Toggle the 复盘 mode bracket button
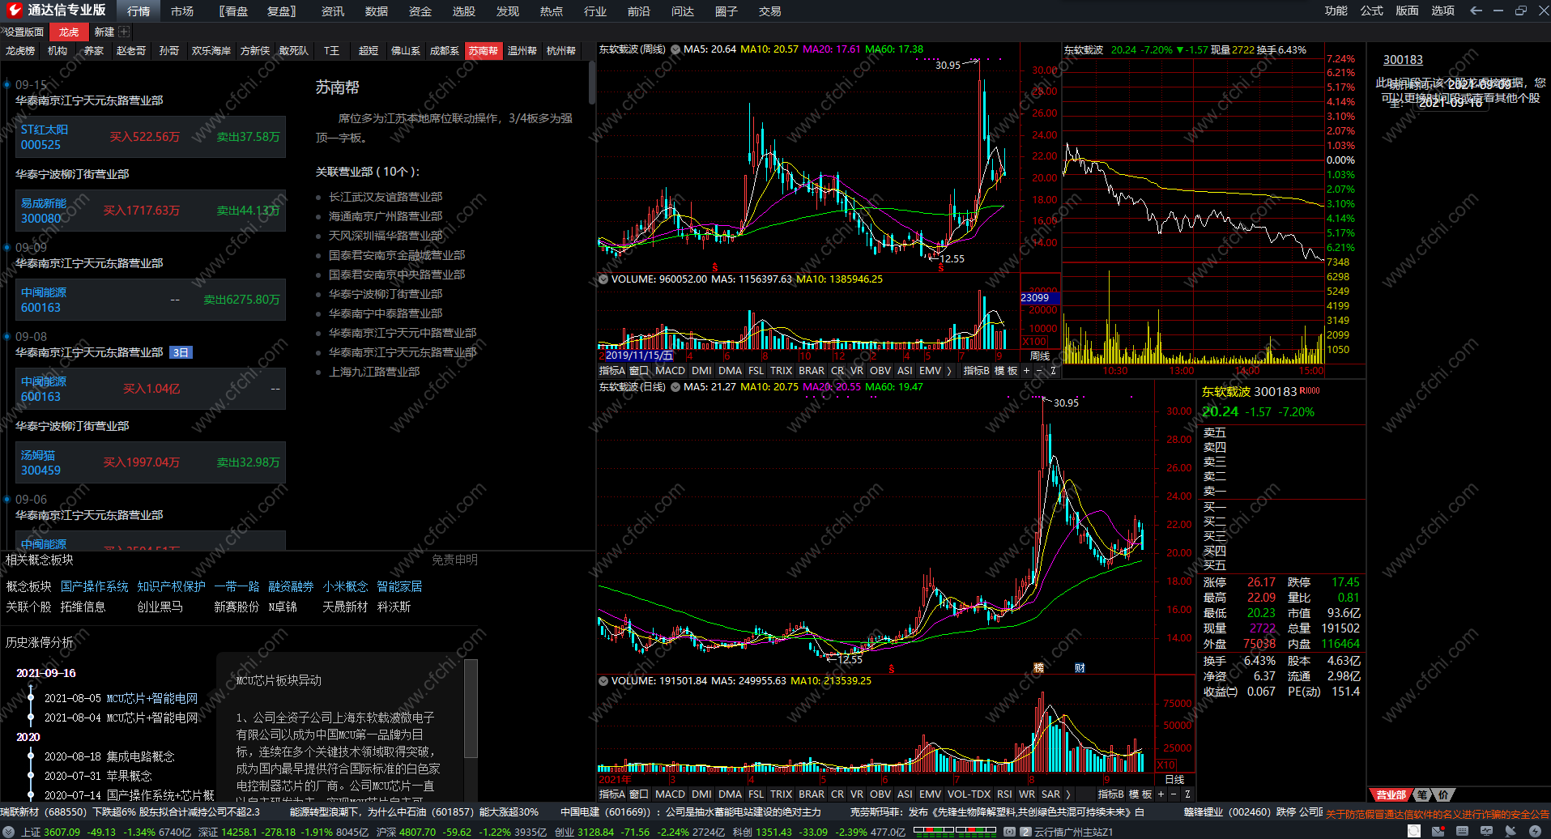Image resolution: width=1551 pixels, height=839 pixels. pos(281,11)
